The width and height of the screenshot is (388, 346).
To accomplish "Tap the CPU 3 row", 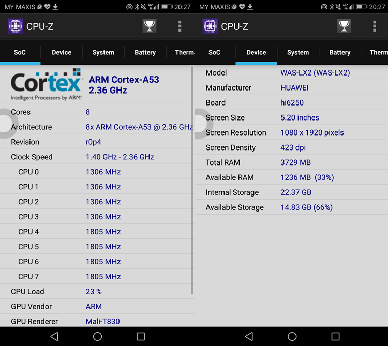I will pyautogui.click(x=97, y=217).
